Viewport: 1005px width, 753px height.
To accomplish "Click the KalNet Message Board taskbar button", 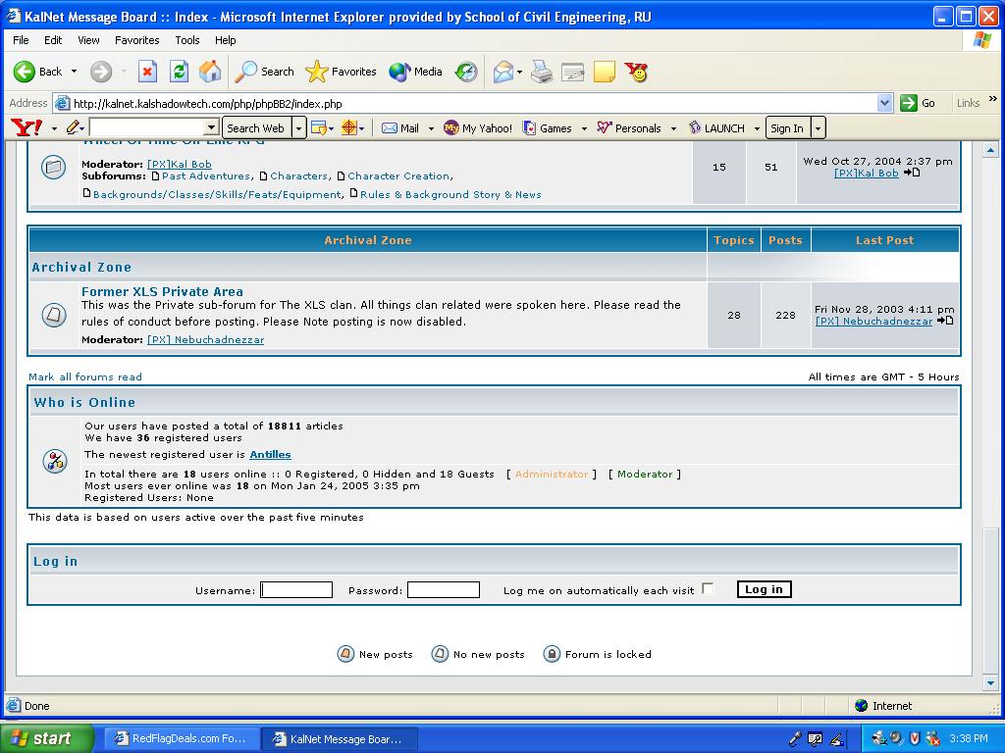I will 340,739.
